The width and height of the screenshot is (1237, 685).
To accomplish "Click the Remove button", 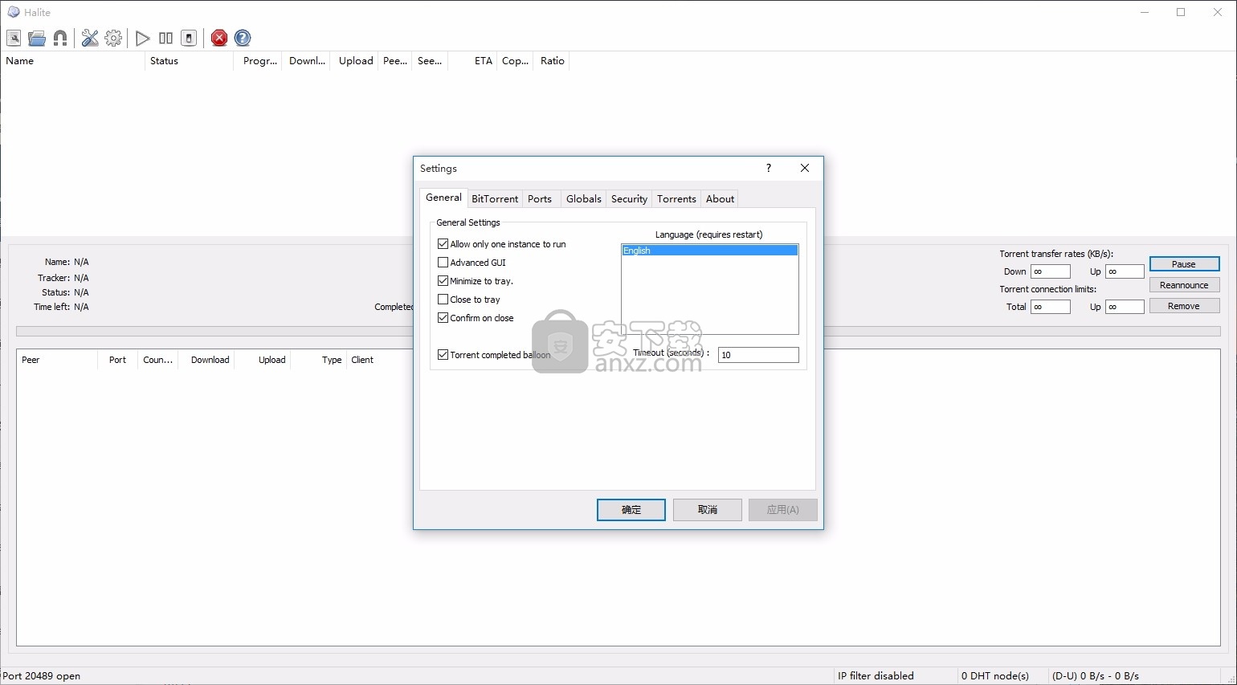I will 1184,306.
